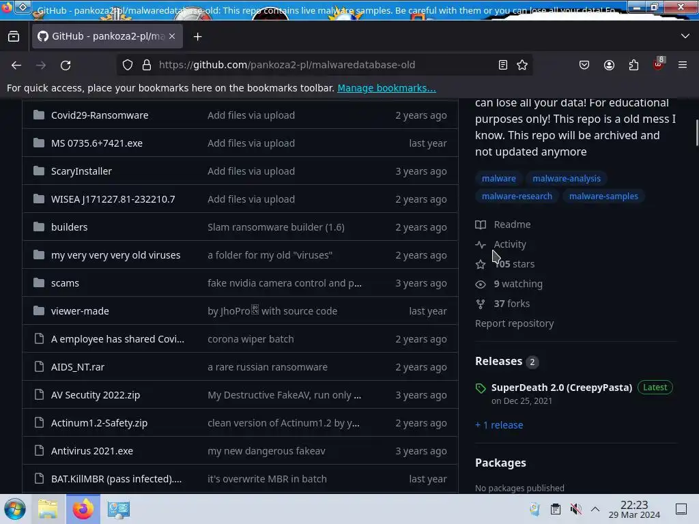Open Firefox hamburger application menu
699x524 pixels.
point(683,65)
